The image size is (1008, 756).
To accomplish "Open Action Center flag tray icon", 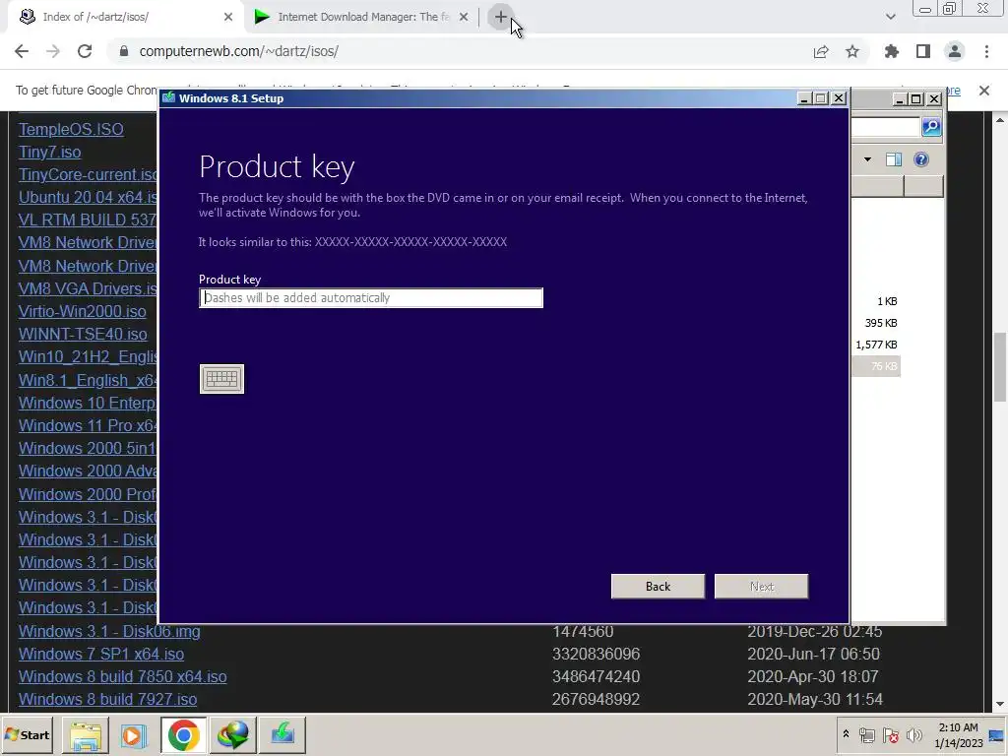I will point(890,735).
